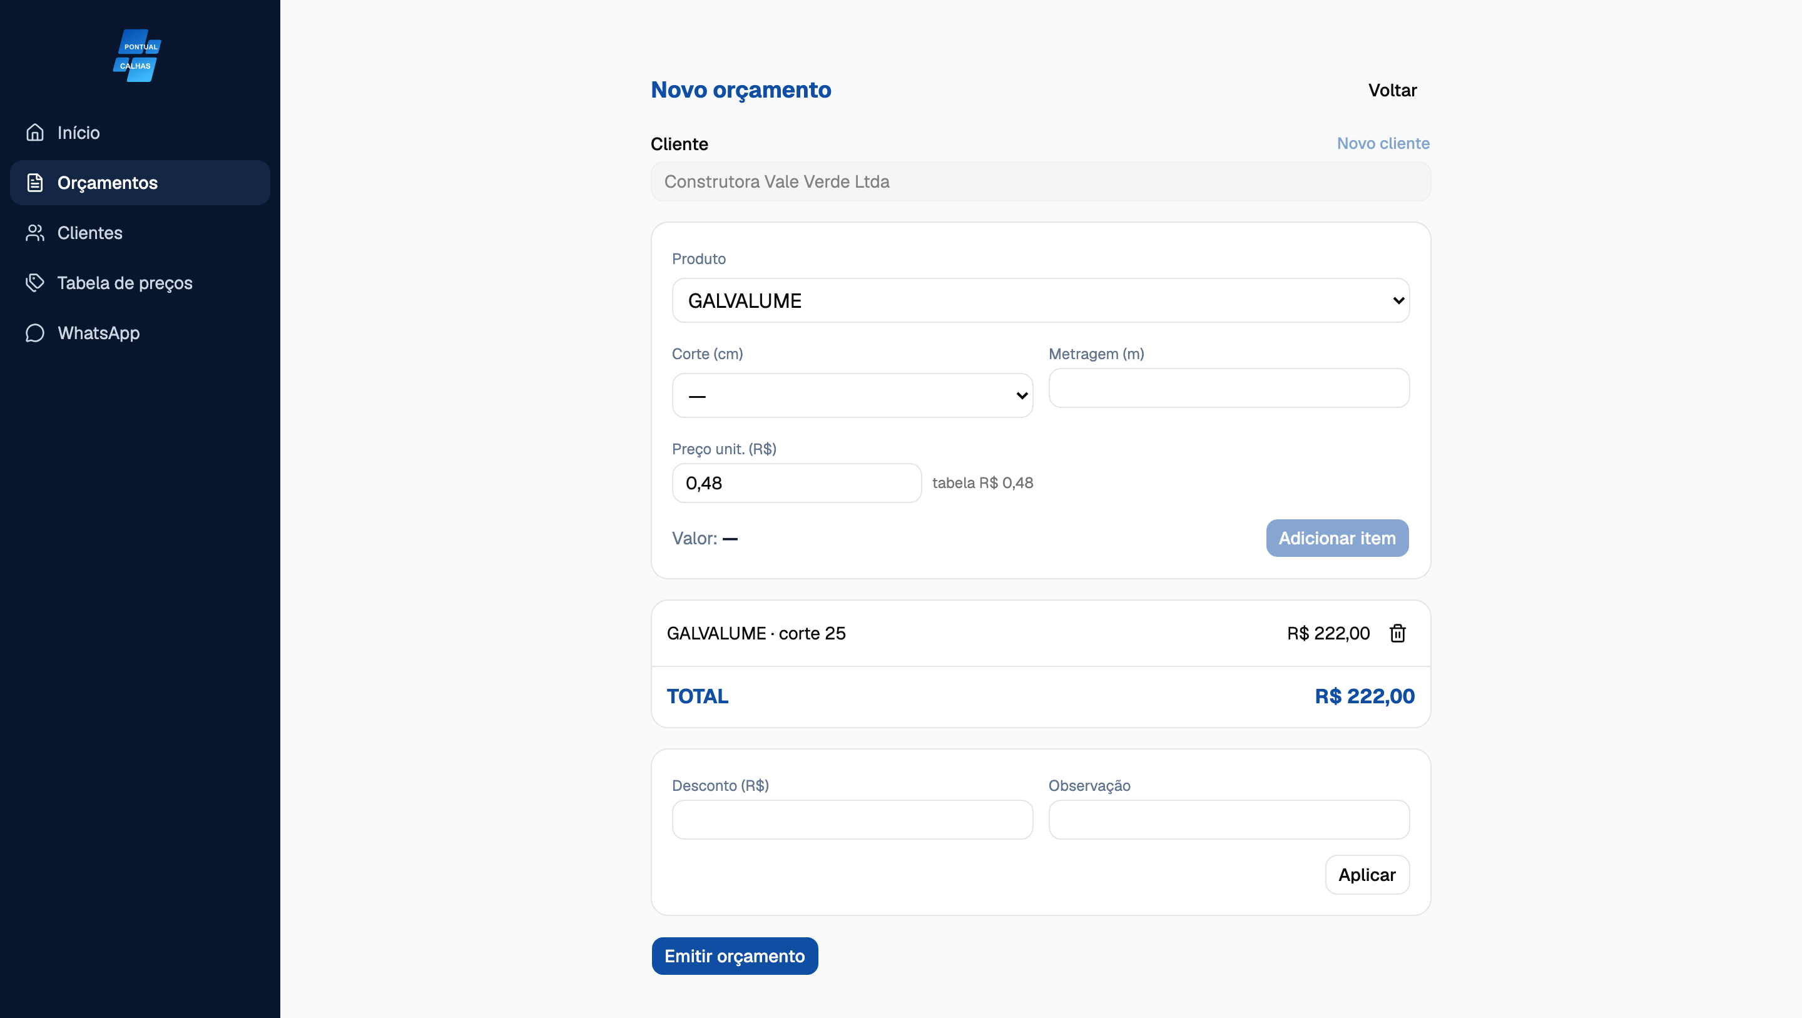Click the Preço unit. field showing 0,48
The width and height of the screenshot is (1802, 1018).
click(x=797, y=483)
